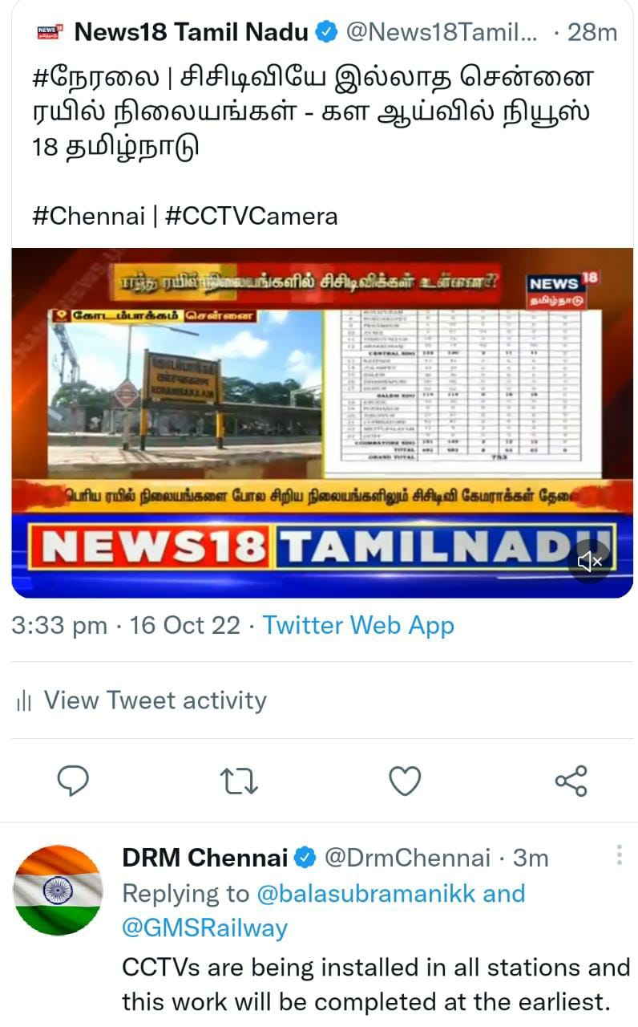The width and height of the screenshot is (638, 1027).
Task: Open the #CCTVCamera hashtag
Action: point(252,216)
